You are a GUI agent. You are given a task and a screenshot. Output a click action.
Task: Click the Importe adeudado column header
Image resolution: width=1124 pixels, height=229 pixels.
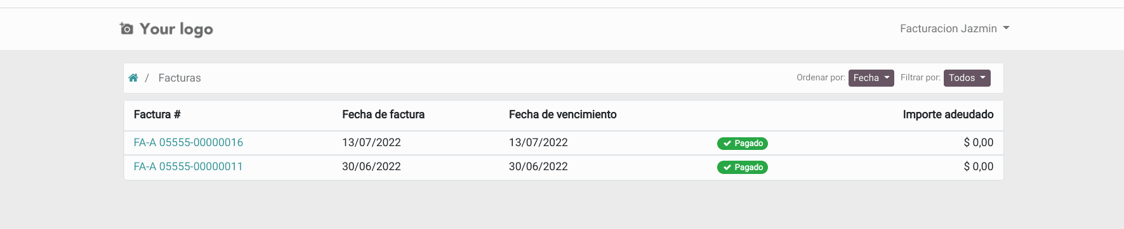(x=948, y=114)
